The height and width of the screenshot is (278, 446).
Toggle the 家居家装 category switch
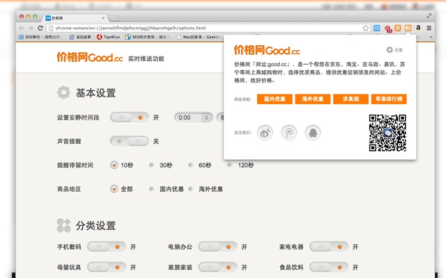coord(218,267)
